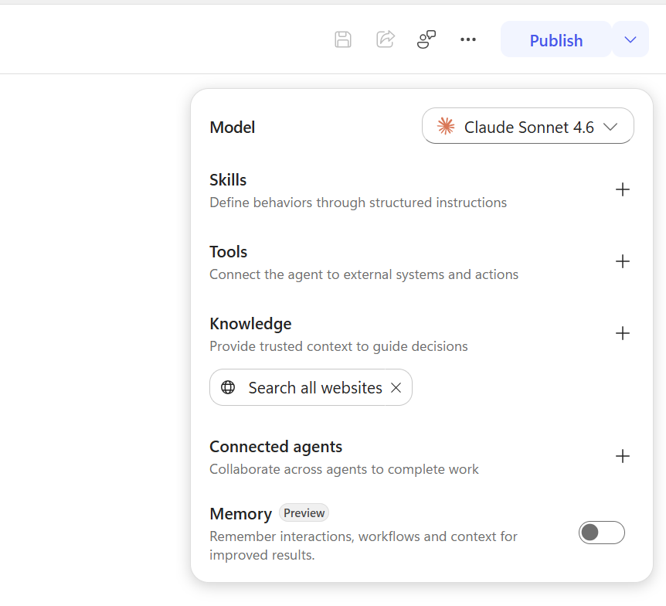Viewport: 666px width, 606px height.
Task: Open the Claude Sonnet 4.6 model dropdown
Action: pos(528,126)
